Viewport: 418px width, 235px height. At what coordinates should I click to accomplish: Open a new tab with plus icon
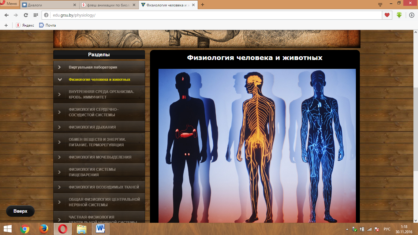[203, 5]
